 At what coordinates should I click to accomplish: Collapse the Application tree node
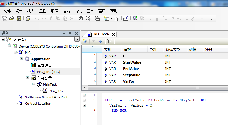(21, 58)
